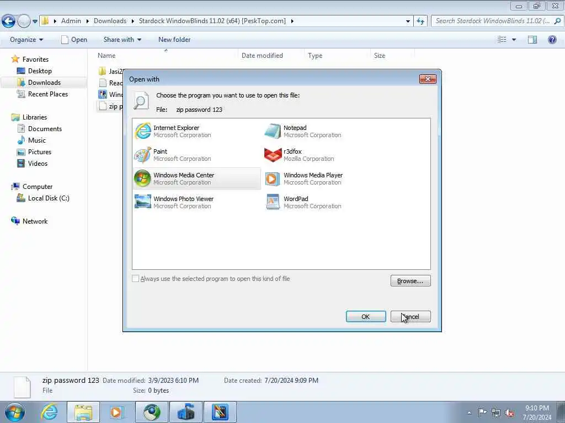Click the forward navigation arrow

tap(24, 21)
